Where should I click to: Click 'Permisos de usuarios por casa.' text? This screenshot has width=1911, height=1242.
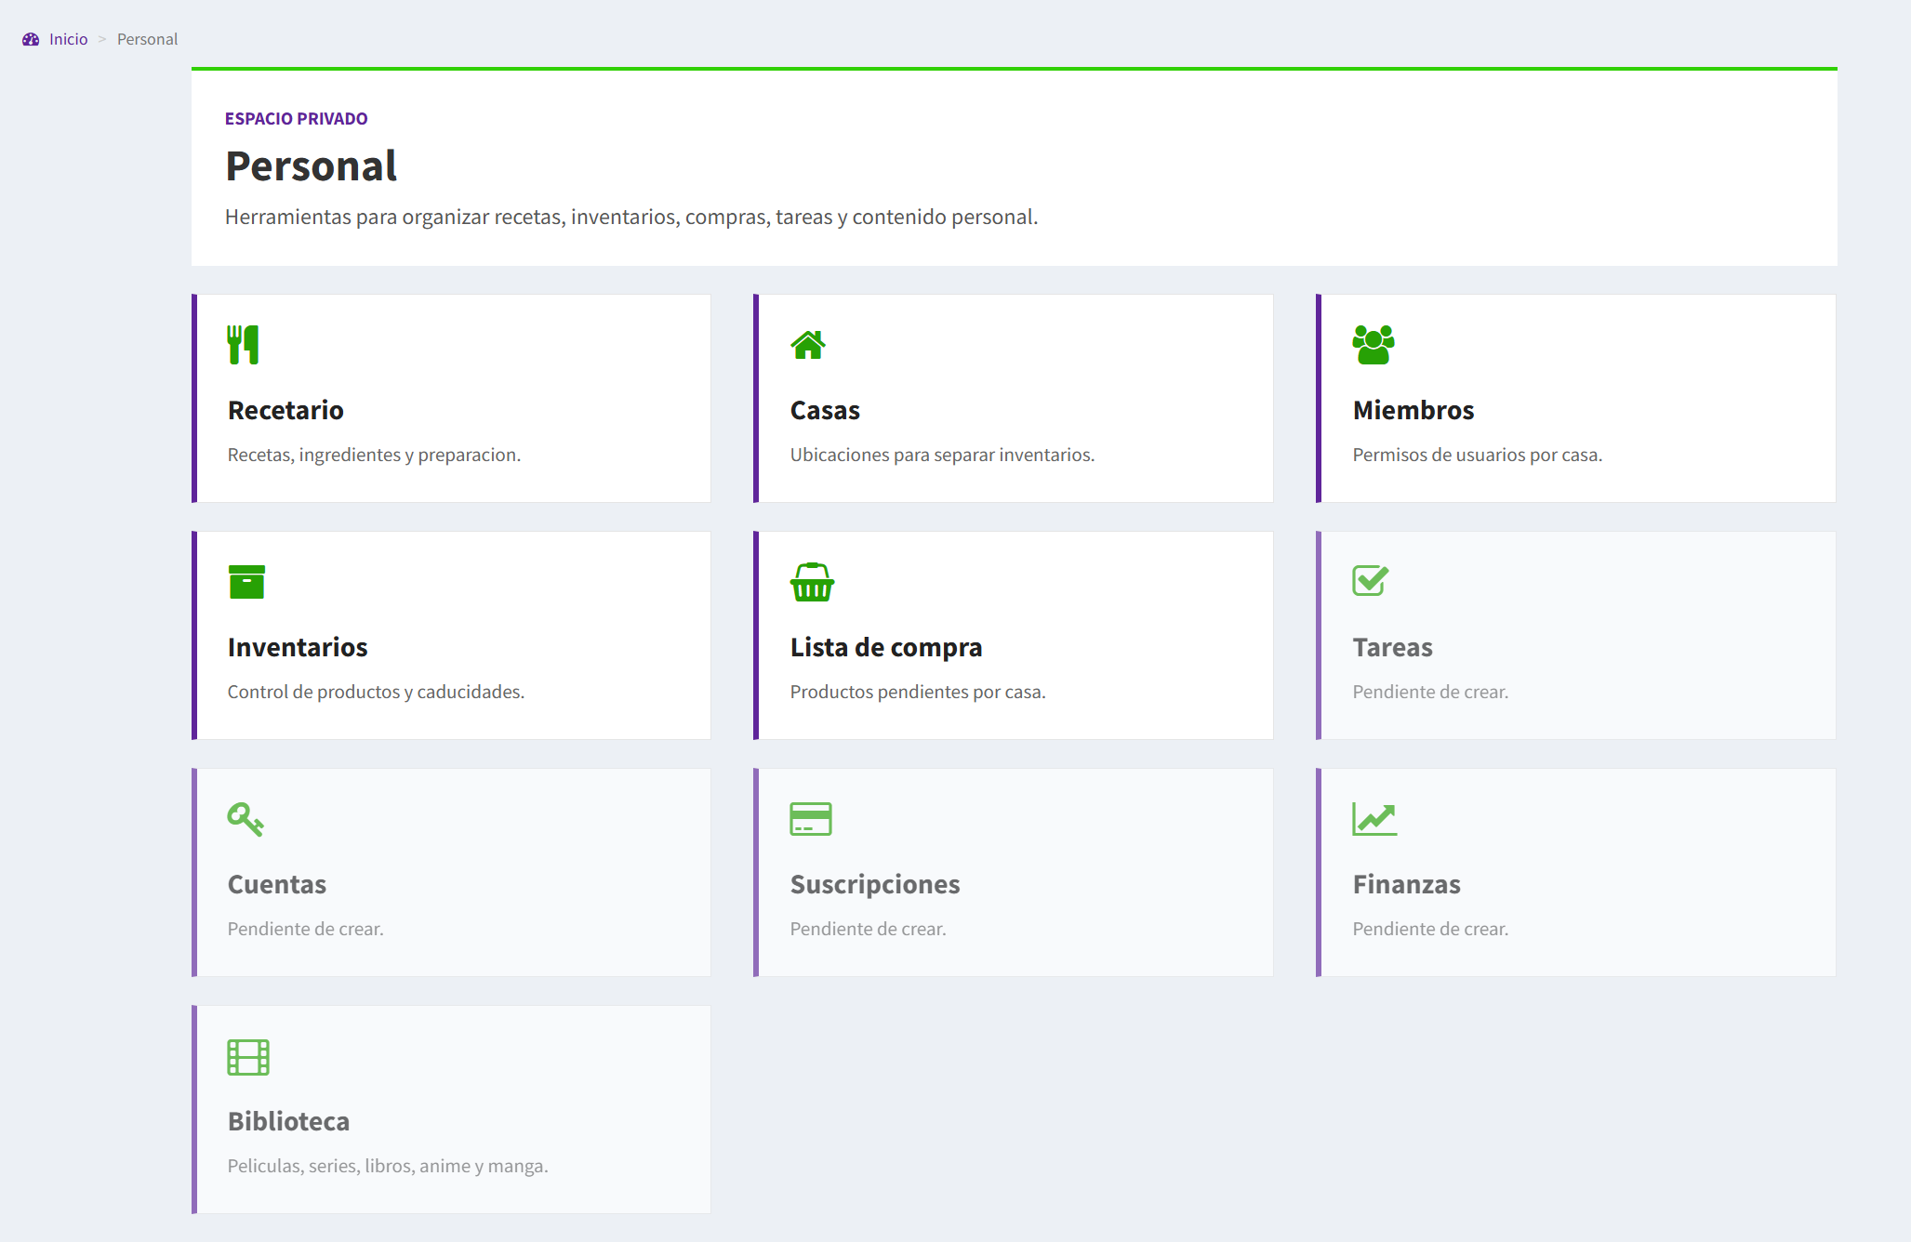click(x=1477, y=455)
